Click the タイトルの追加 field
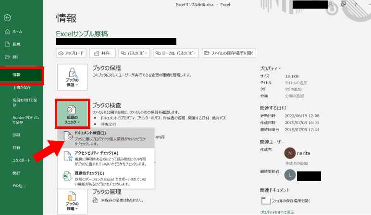 pyautogui.click(x=296, y=83)
